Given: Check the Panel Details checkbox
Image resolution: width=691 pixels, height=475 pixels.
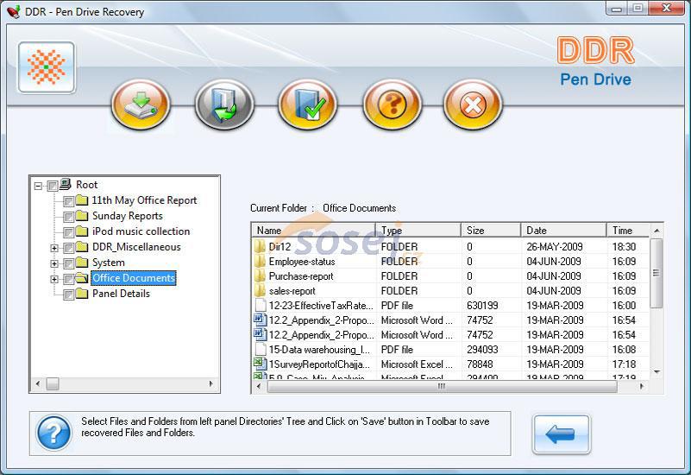Looking at the screenshot, I should (x=68, y=294).
